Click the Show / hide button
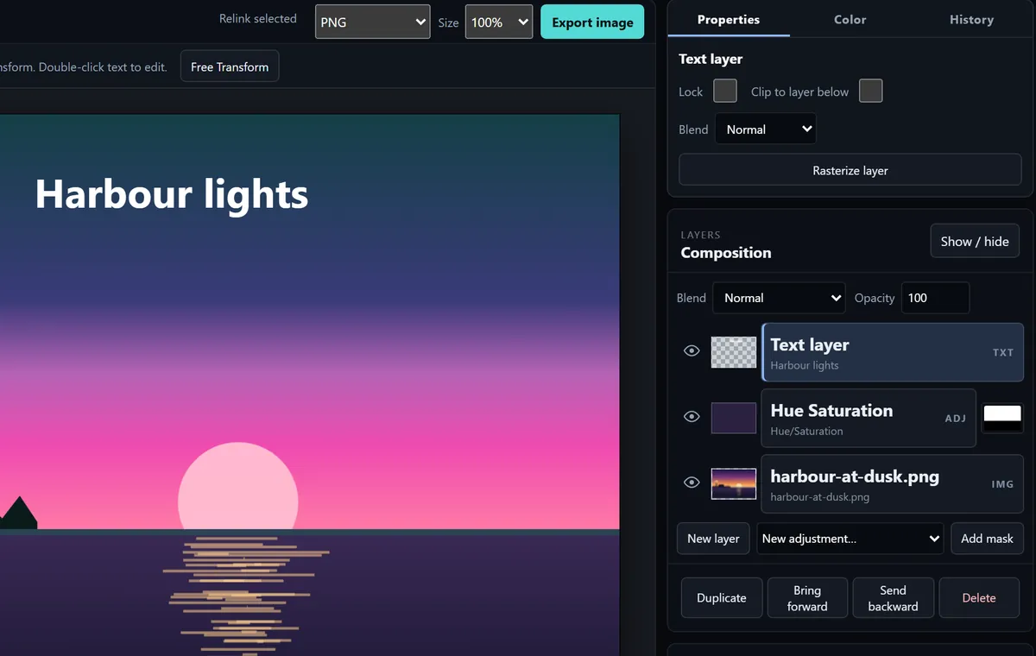 coord(975,242)
